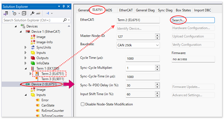224x119 pixels.
Task: Click the pending changes filter clock icon
Action: point(14,13)
